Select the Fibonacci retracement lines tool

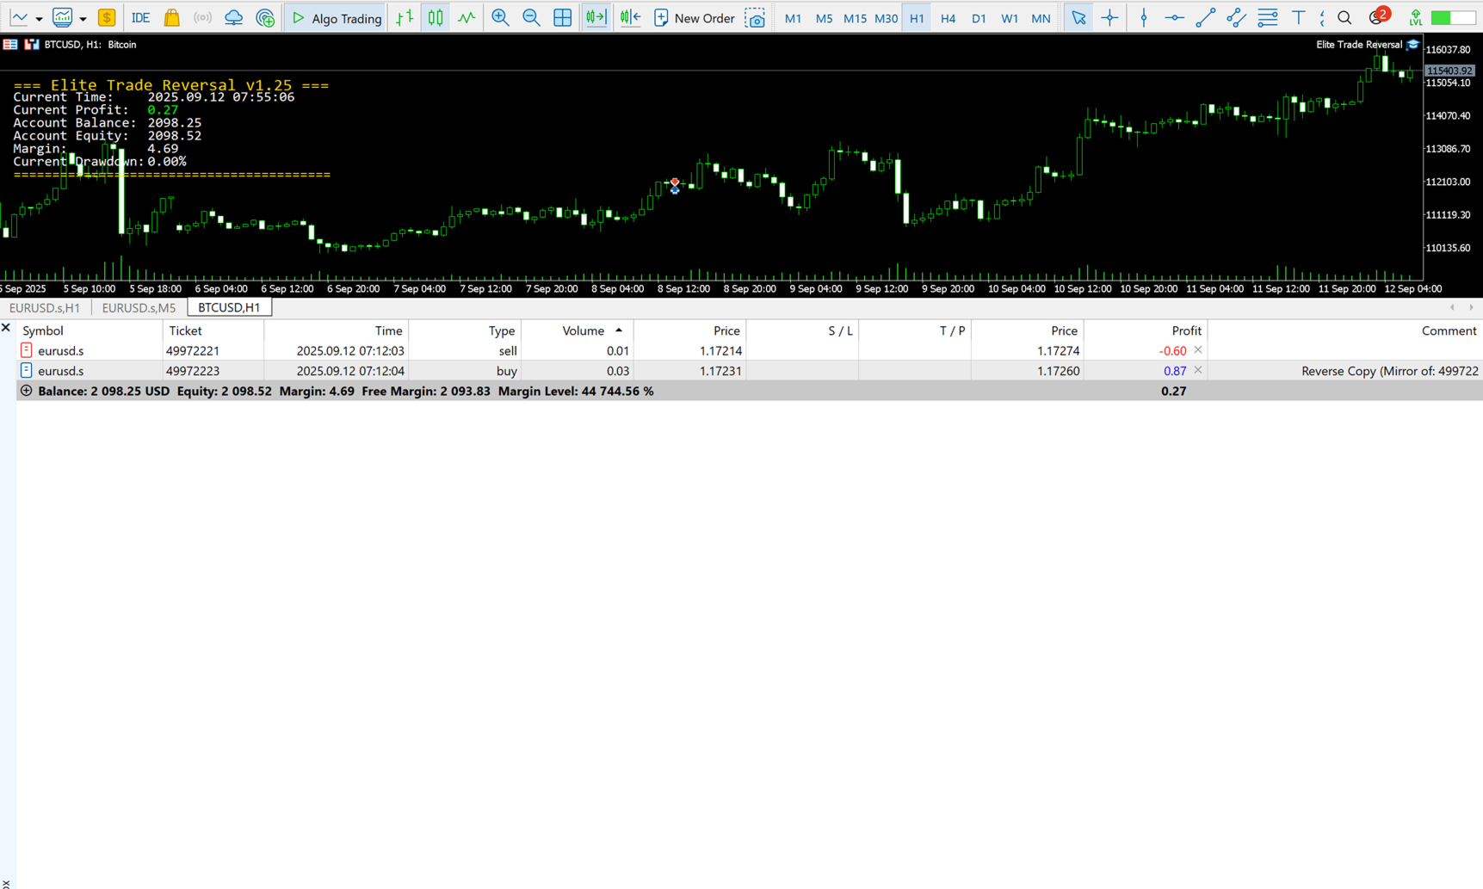pyautogui.click(x=1267, y=17)
